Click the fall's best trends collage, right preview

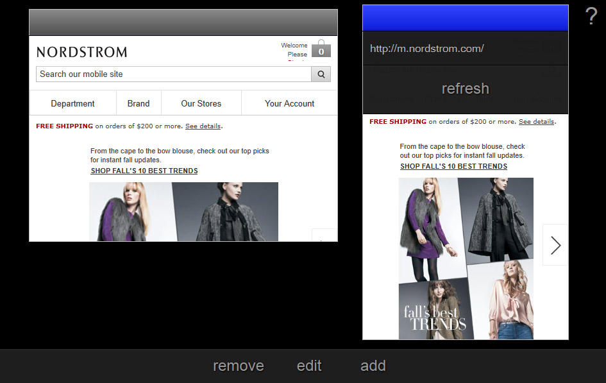click(466, 259)
